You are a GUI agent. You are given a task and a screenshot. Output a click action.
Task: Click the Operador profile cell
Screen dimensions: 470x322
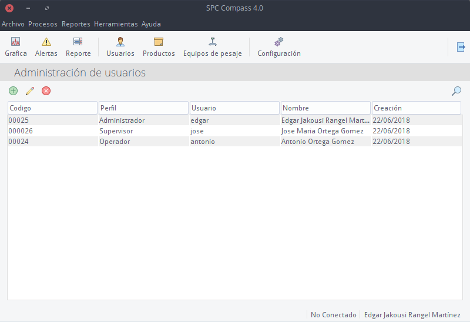pyautogui.click(x=144, y=142)
